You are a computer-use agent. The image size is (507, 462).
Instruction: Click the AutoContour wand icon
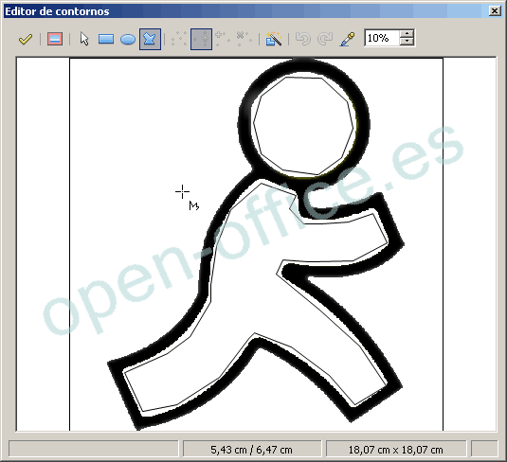click(274, 39)
